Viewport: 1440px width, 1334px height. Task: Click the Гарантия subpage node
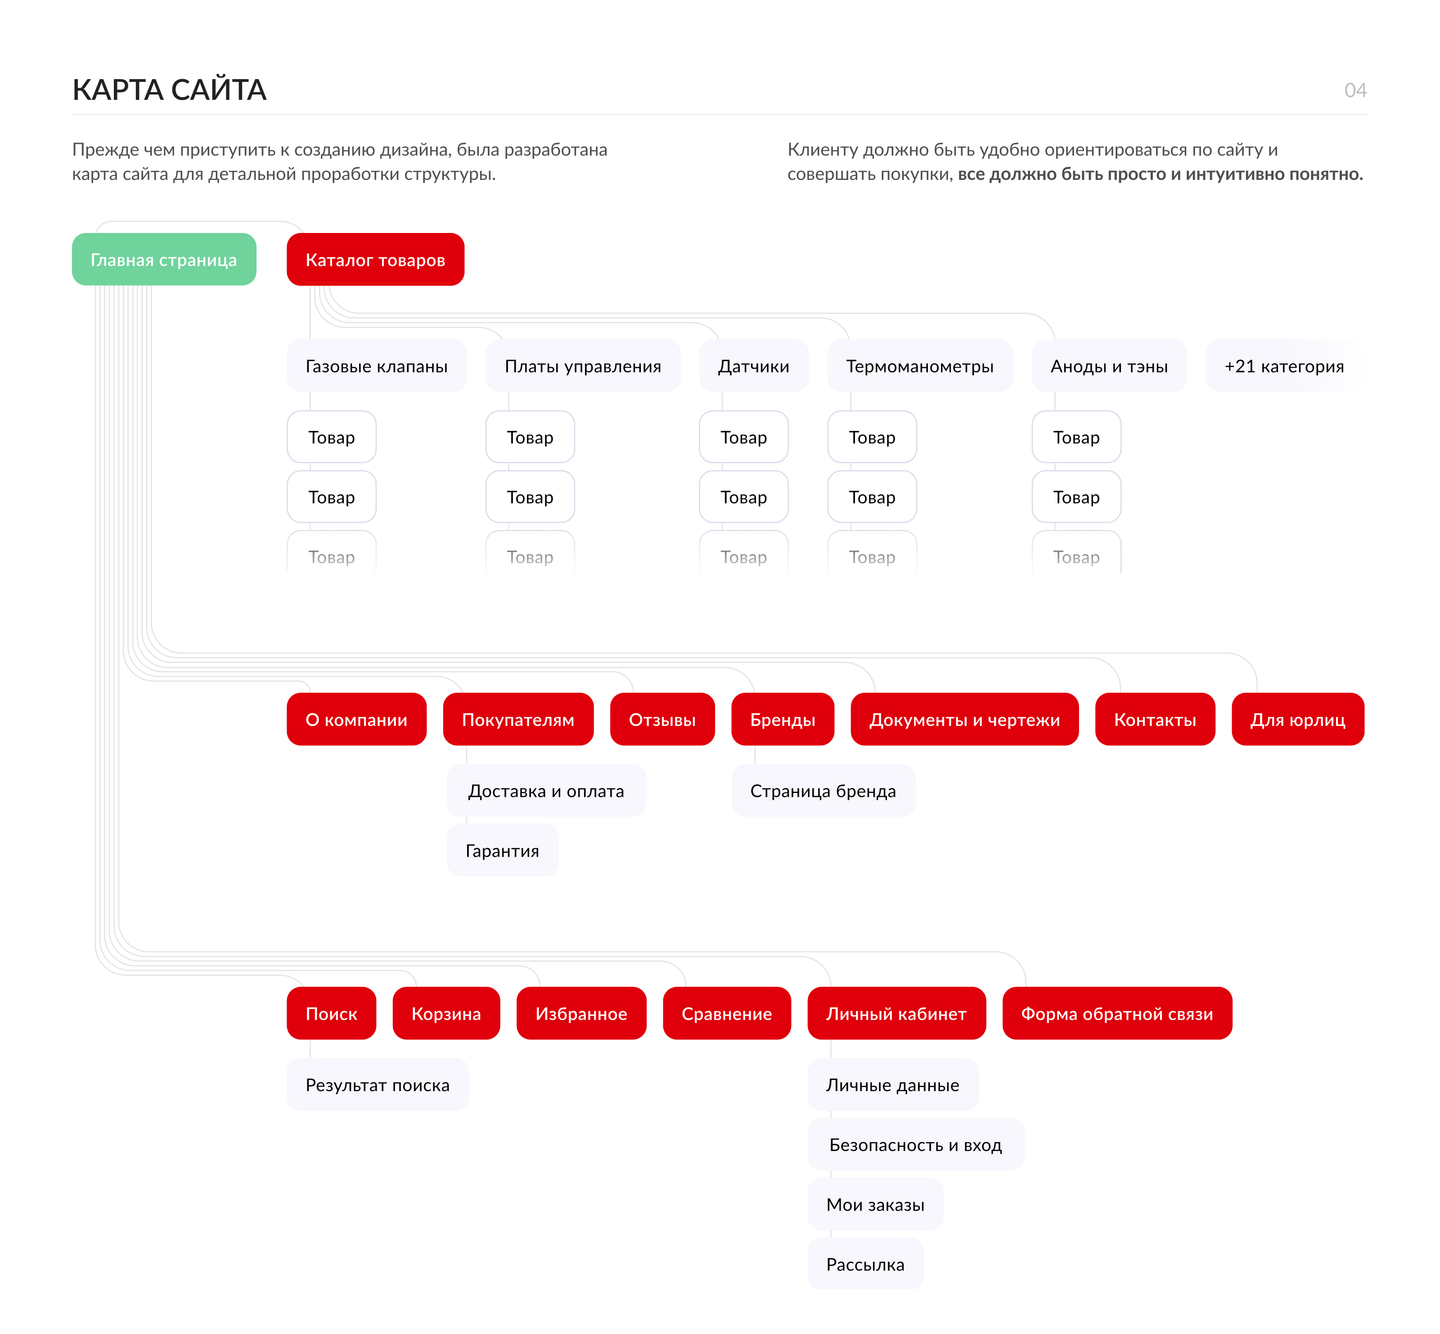pos(502,851)
